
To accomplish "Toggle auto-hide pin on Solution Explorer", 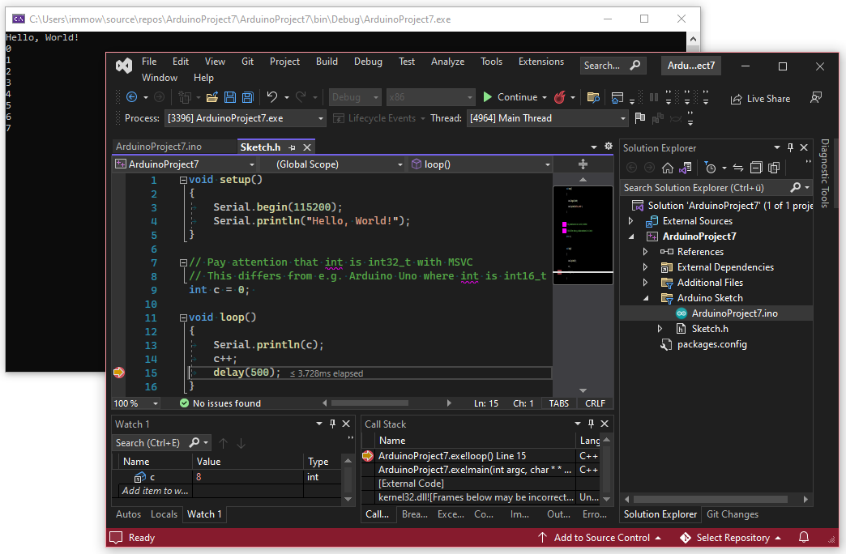I will (x=790, y=147).
